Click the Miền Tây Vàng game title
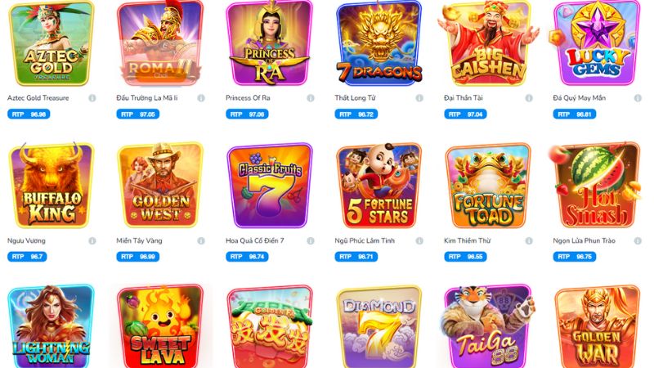 tap(139, 240)
